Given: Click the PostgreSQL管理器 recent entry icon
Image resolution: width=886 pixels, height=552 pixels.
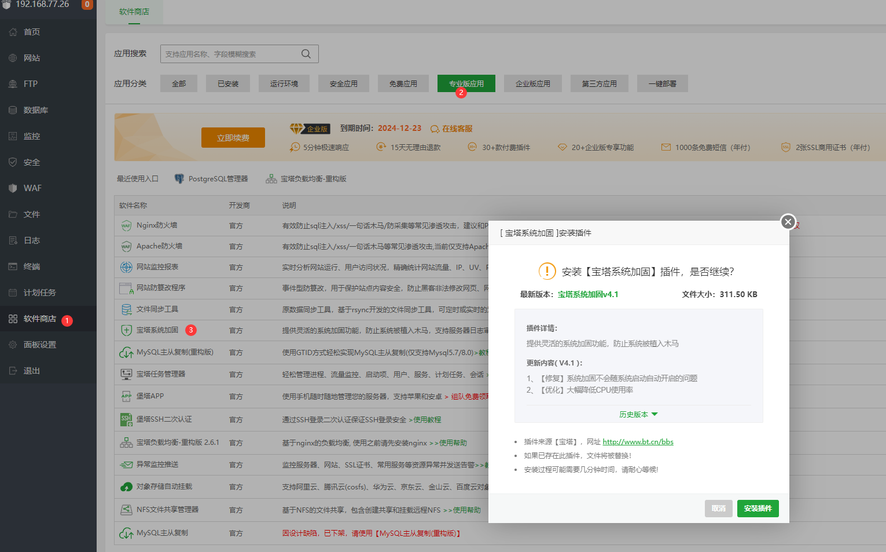Looking at the screenshot, I should click(x=179, y=179).
